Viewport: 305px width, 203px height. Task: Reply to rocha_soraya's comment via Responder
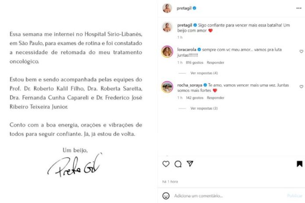pos(215,98)
